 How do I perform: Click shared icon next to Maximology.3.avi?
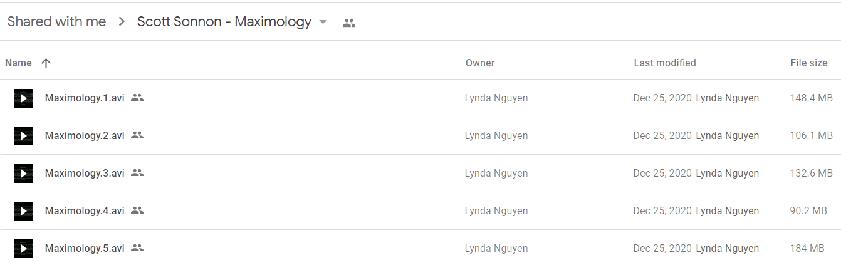tap(137, 173)
